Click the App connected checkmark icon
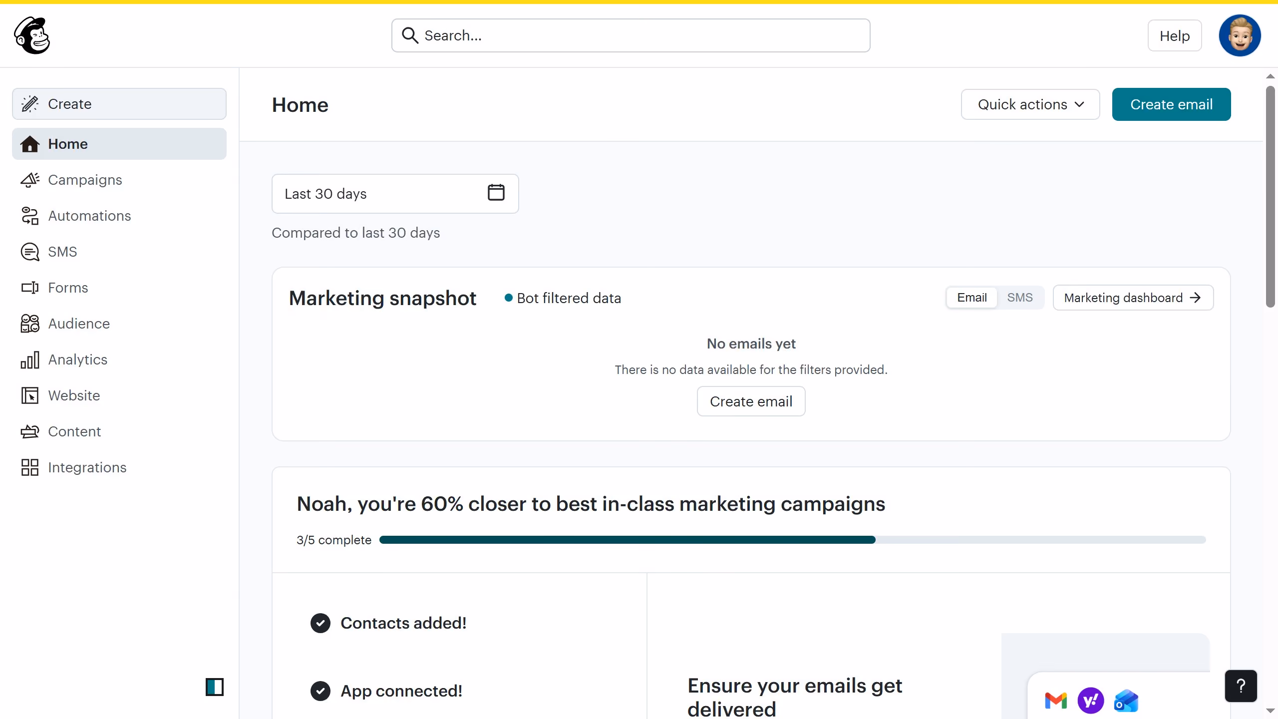This screenshot has height=719, width=1278. [320, 691]
